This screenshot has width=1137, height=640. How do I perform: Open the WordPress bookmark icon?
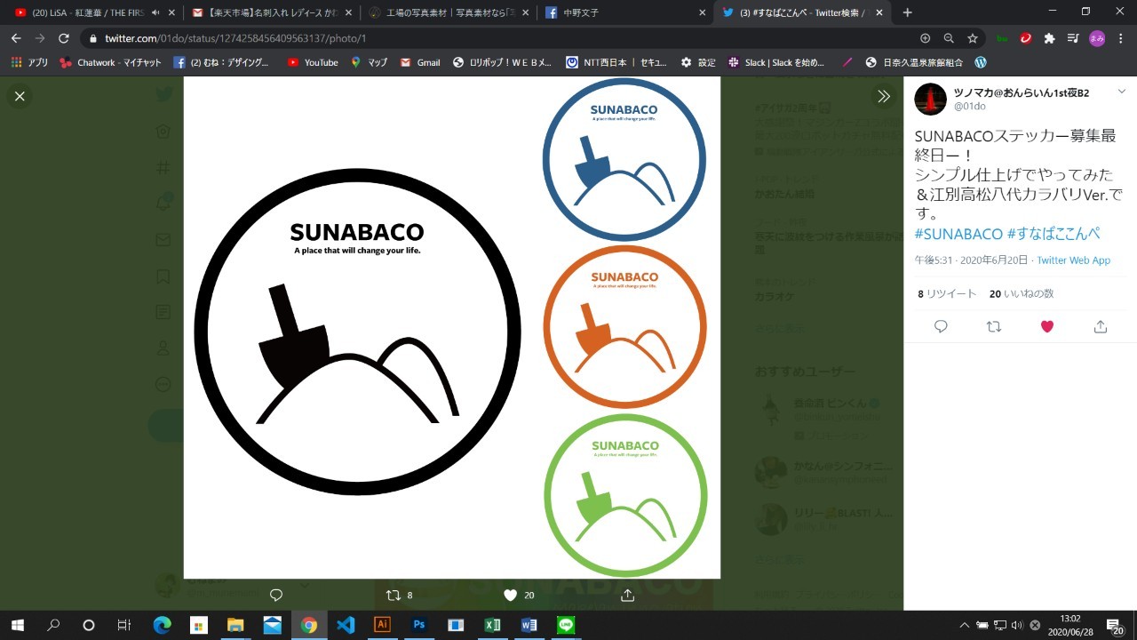[x=981, y=62]
